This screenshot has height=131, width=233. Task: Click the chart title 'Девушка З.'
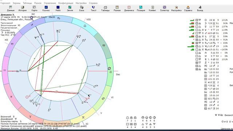pyautogui.click(x=8, y=15)
